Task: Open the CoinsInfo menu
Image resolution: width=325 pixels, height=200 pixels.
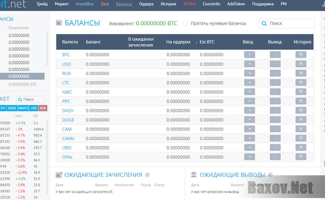Action: point(211,4)
